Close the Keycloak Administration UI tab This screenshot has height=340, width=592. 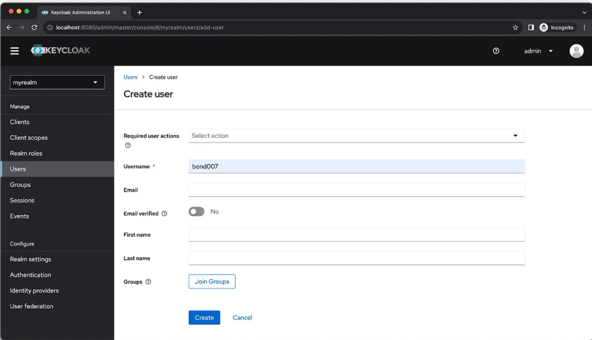[x=125, y=12]
